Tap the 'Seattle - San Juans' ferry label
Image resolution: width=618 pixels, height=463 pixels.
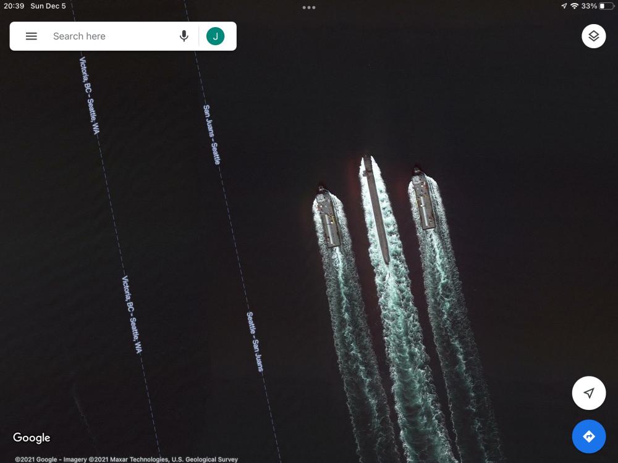255,341
